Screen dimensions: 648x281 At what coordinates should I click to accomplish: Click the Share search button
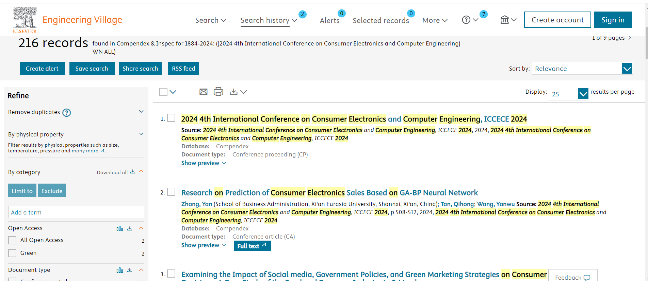pyautogui.click(x=140, y=69)
